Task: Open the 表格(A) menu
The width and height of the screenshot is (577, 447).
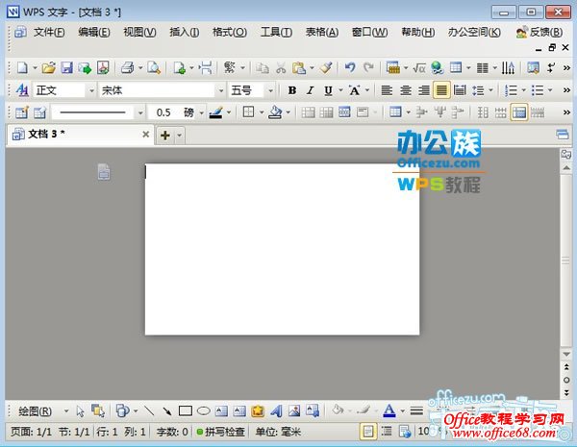Action: (x=321, y=32)
